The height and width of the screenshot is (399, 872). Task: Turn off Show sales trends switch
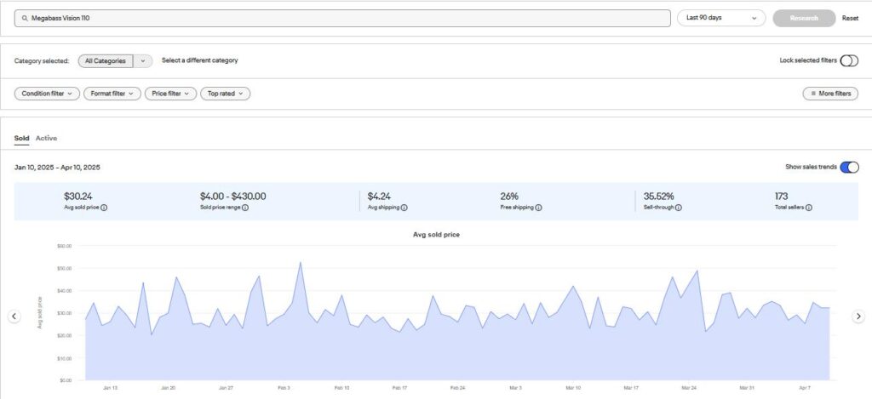(849, 168)
